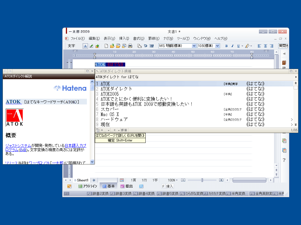The image size is (301, 225).
Task: Open underline style dropdown arrow
Action: click(242, 46)
